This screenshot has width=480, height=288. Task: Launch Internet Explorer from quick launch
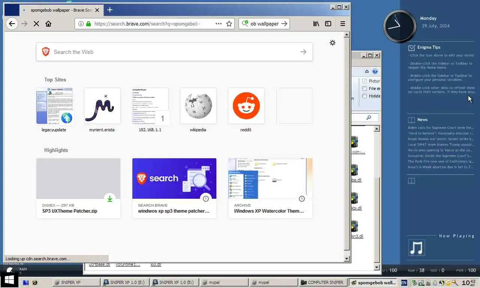(35, 282)
